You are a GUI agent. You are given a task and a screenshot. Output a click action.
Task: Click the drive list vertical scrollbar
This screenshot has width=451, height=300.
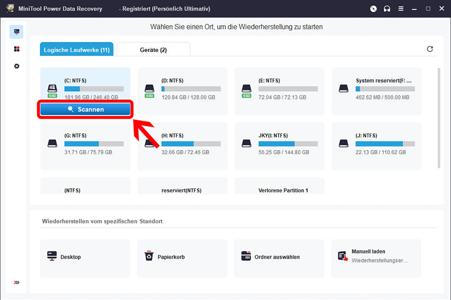439,117
